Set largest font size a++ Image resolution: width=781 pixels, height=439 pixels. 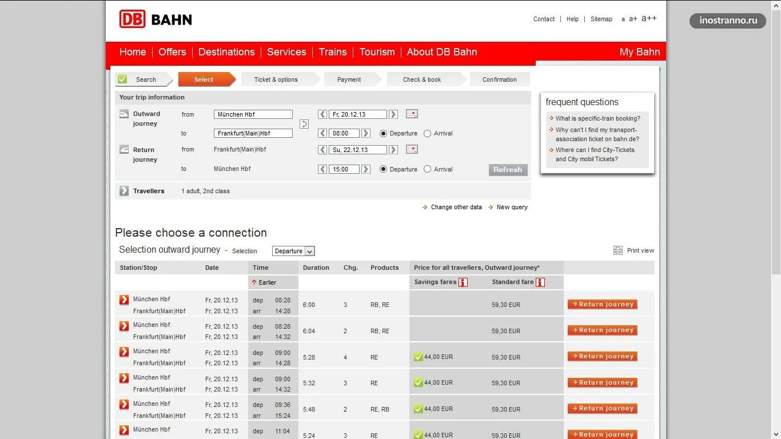[x=649, y=18]
